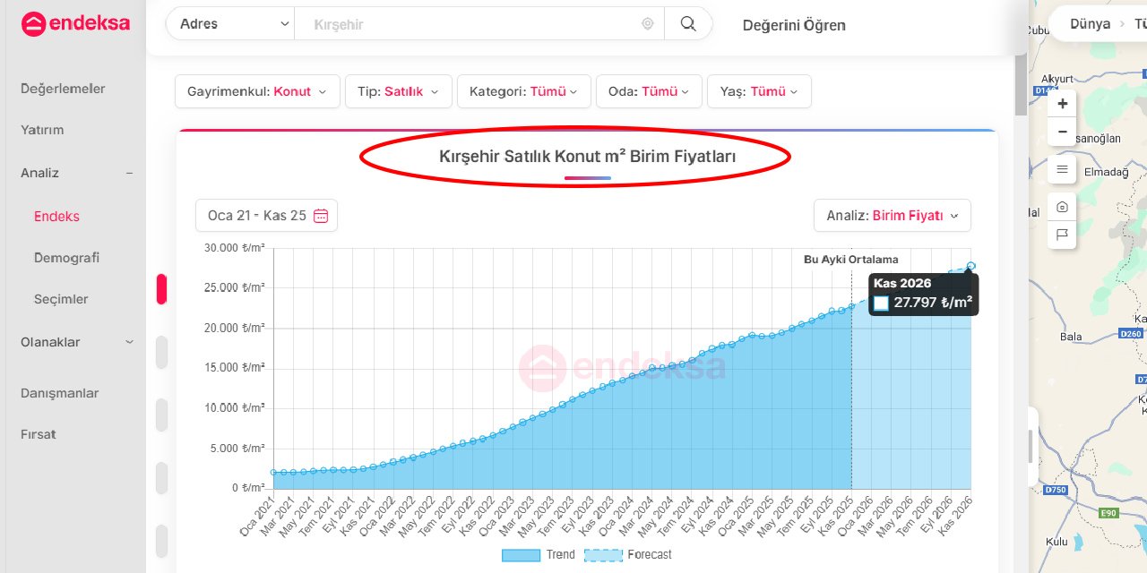The height and width of the screenshot is (573, 1147).
Task: Click the endeksa logo
Action: (x=75, y=24)
